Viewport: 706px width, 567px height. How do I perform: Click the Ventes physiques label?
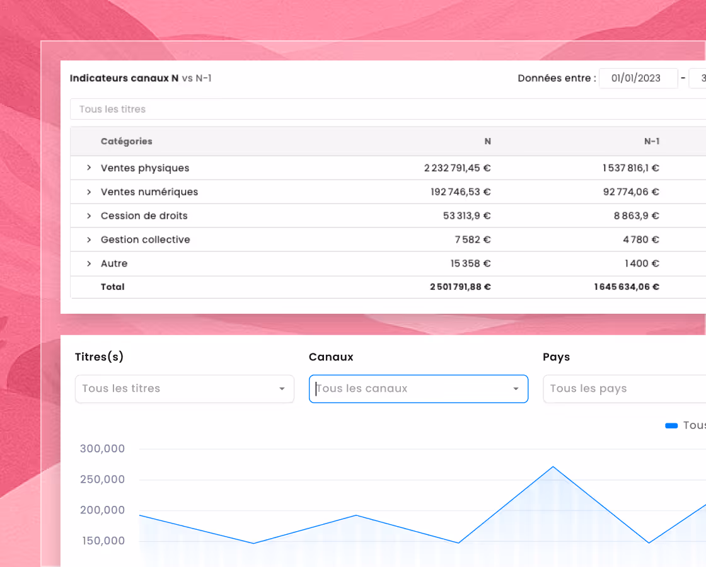tap(145, 168)
